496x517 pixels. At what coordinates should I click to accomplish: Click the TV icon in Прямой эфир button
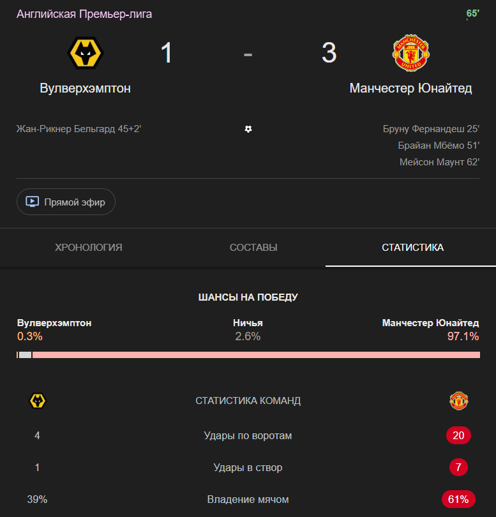(32, 202)
